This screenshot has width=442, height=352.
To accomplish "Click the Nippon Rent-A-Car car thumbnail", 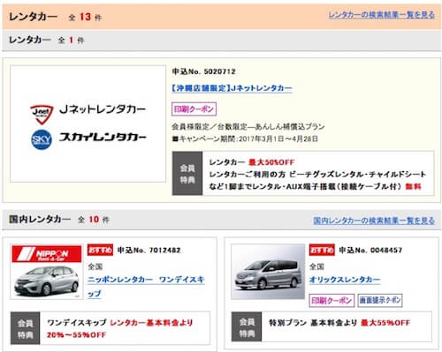I will click(x=47, y=272).
